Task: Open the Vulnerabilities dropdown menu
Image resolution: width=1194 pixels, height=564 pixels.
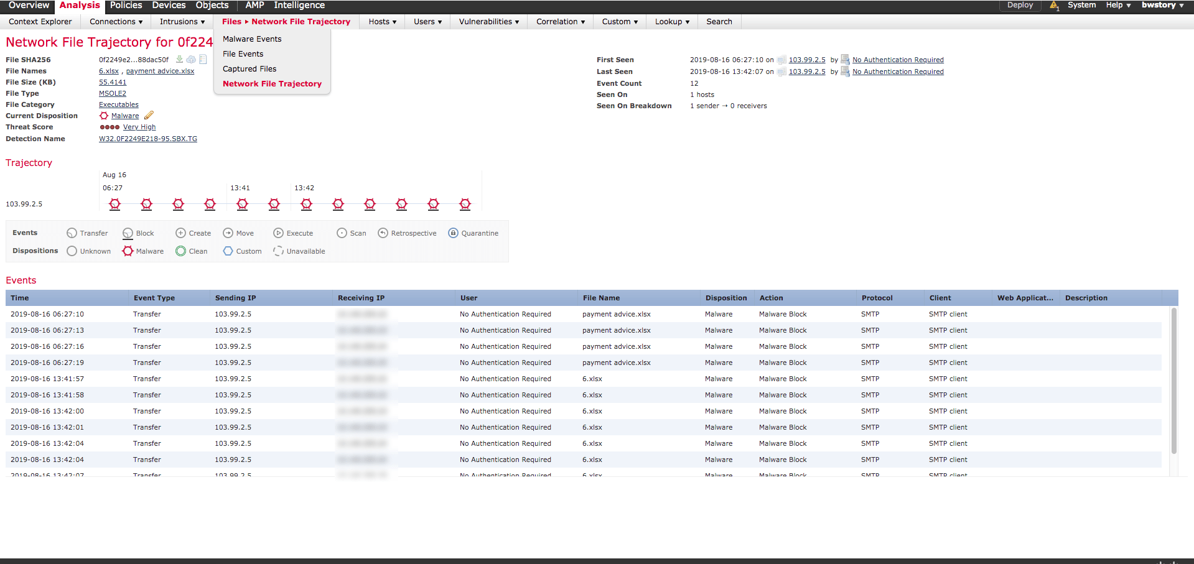Action: tap(488, 22)
